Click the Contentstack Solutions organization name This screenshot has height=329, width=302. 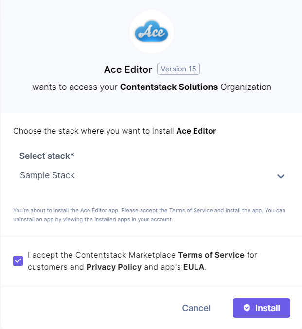(169, 87)
